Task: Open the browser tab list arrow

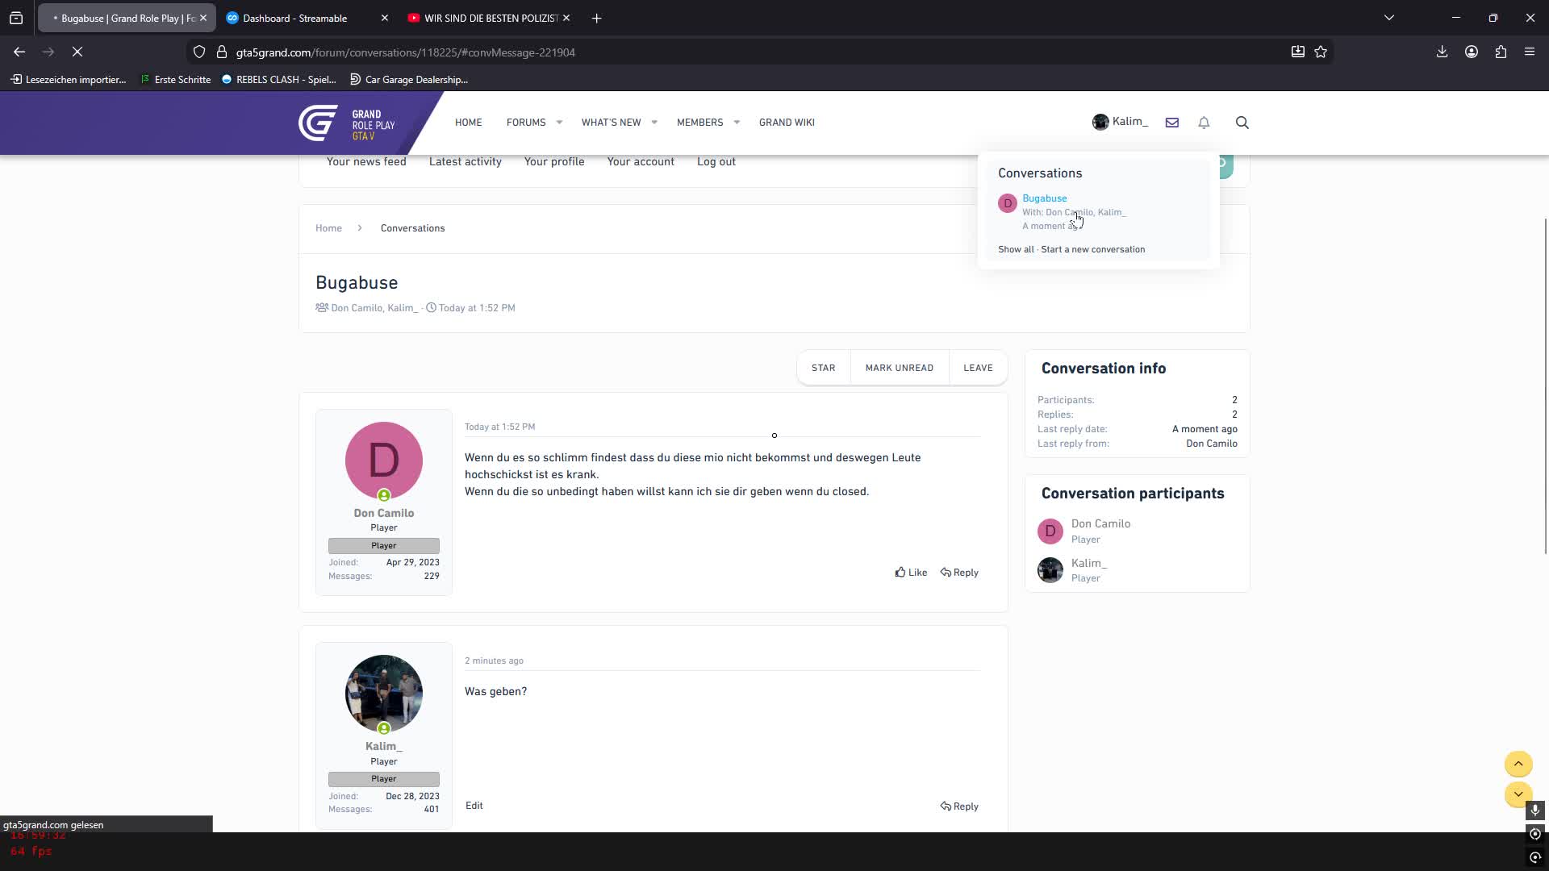Action: coord(1389,17)
